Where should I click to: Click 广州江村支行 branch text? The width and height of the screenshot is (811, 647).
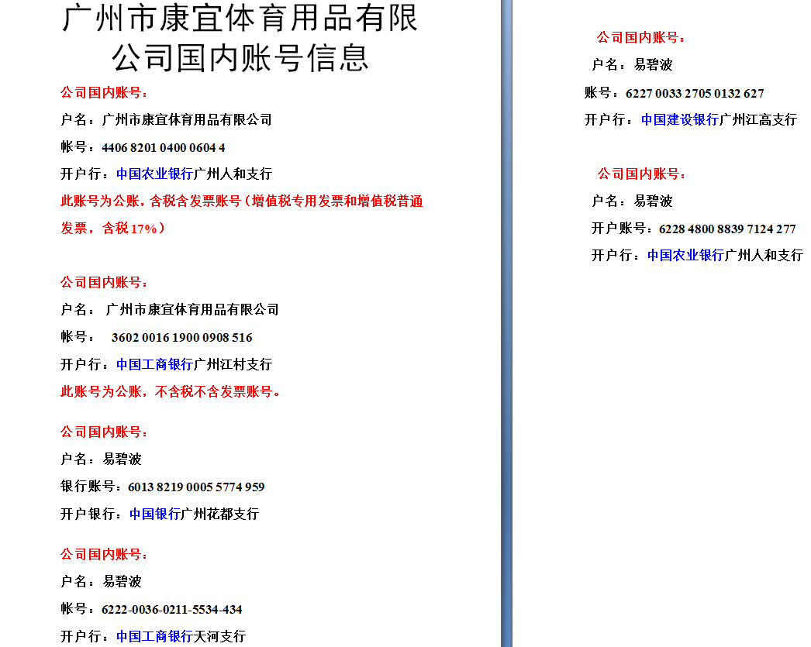(x=233, y=365)
